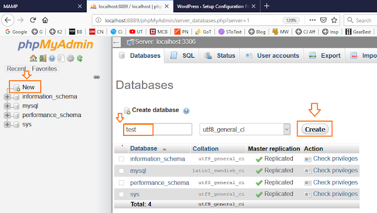
Task: Reload the page in browser
Action: (33, 20)
